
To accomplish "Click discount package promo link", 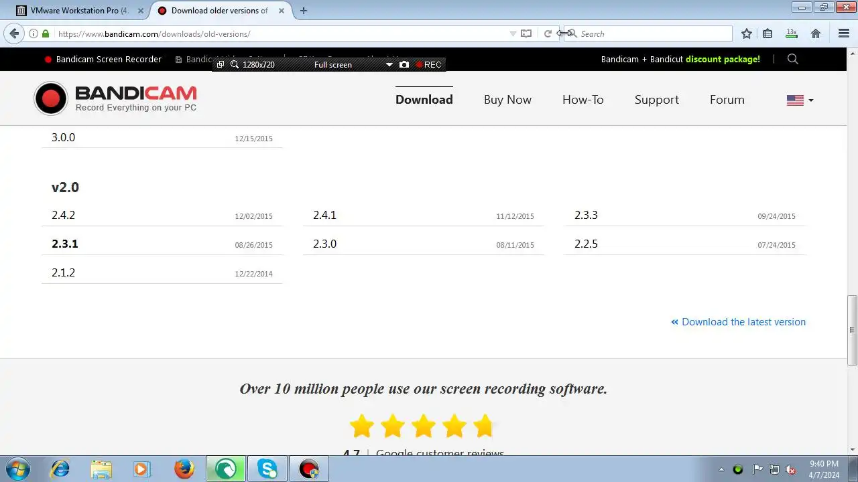I will [x=723, y=59].
